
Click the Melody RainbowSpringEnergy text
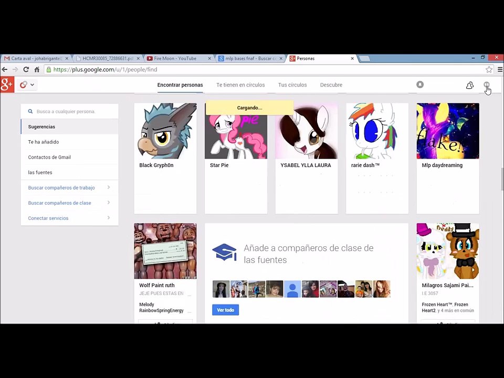[161, 307]
